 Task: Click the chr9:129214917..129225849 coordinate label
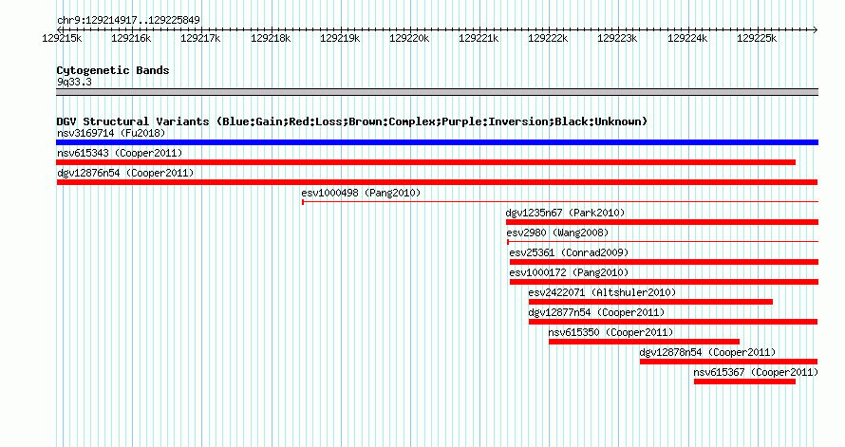[x=128, y=20]
